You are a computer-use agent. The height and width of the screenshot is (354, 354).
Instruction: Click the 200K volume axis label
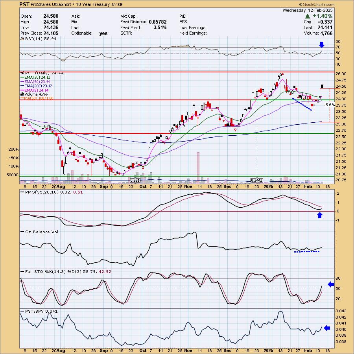point(13,149)
